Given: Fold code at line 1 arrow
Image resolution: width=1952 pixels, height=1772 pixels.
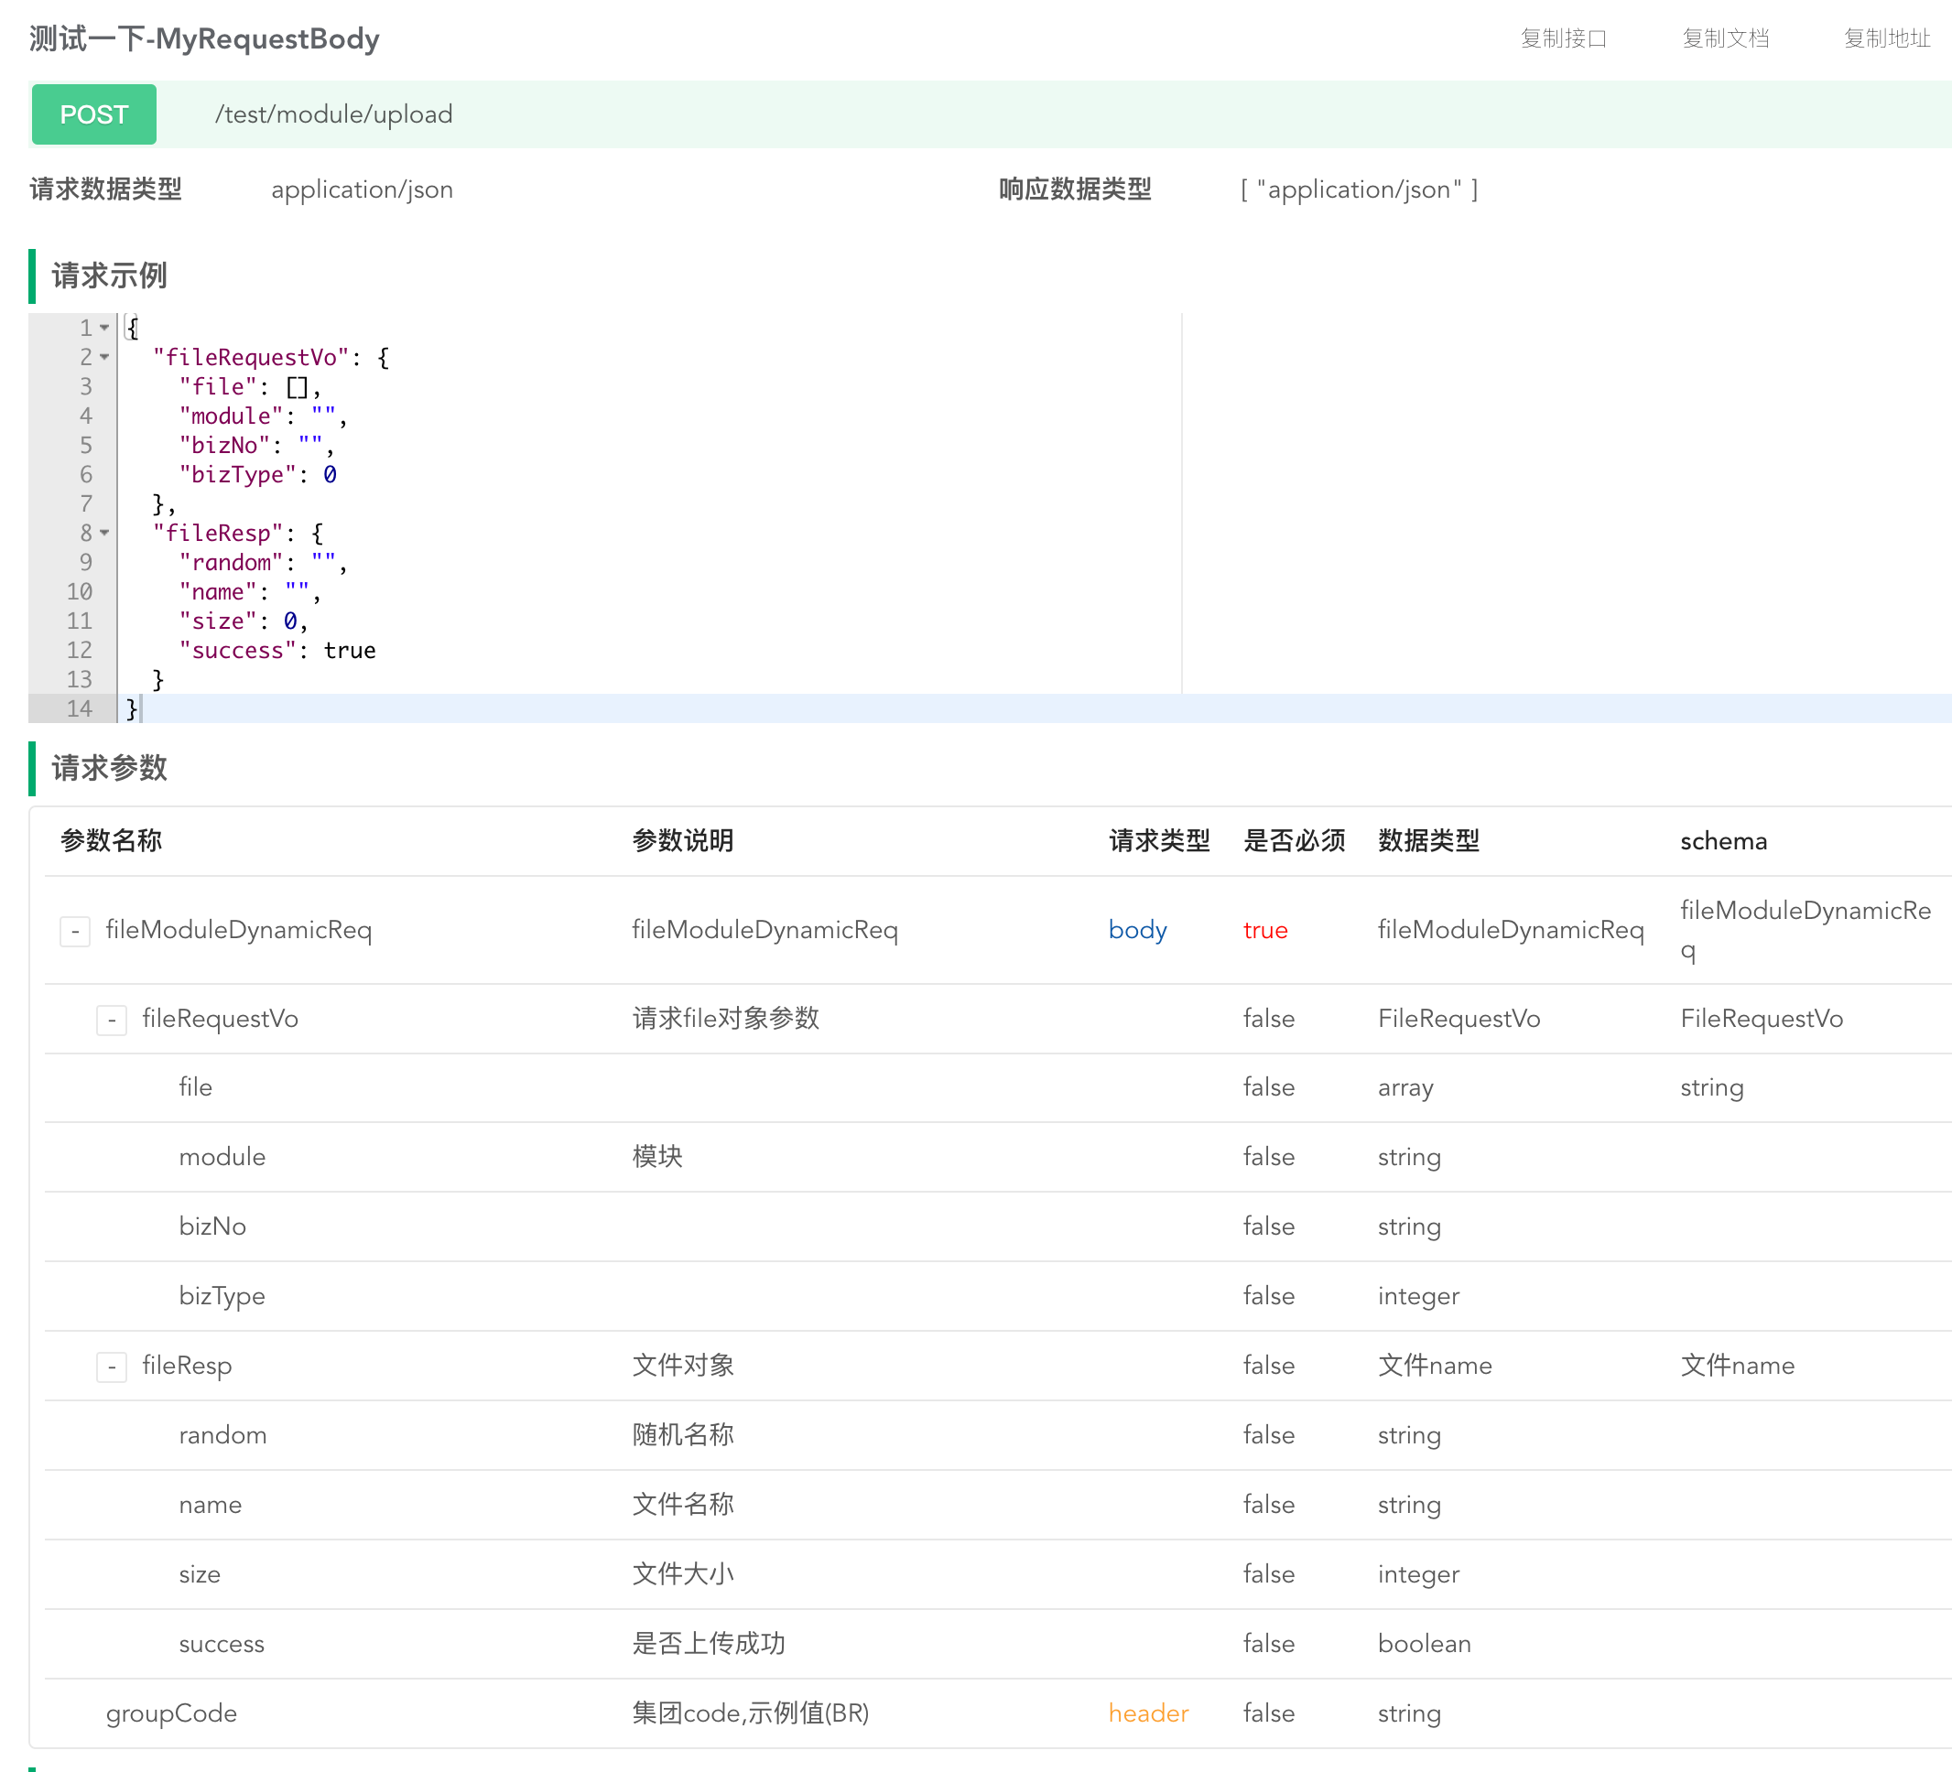Looking at the screenshot, I should 104,328.
